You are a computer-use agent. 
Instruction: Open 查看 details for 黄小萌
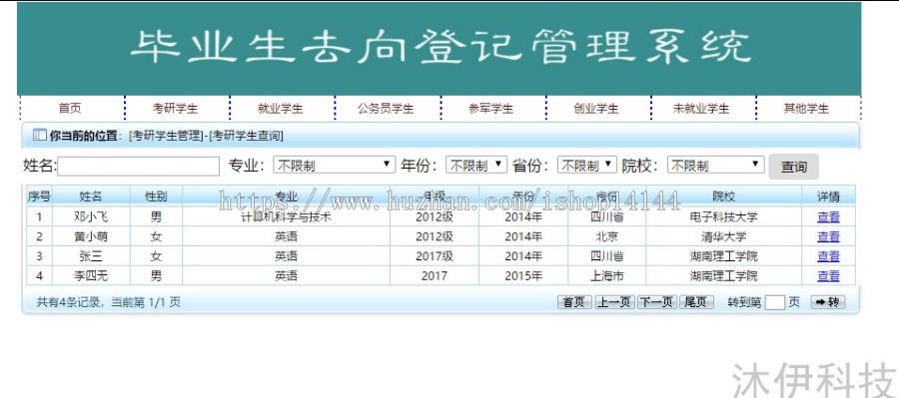(x=828, y=236)
